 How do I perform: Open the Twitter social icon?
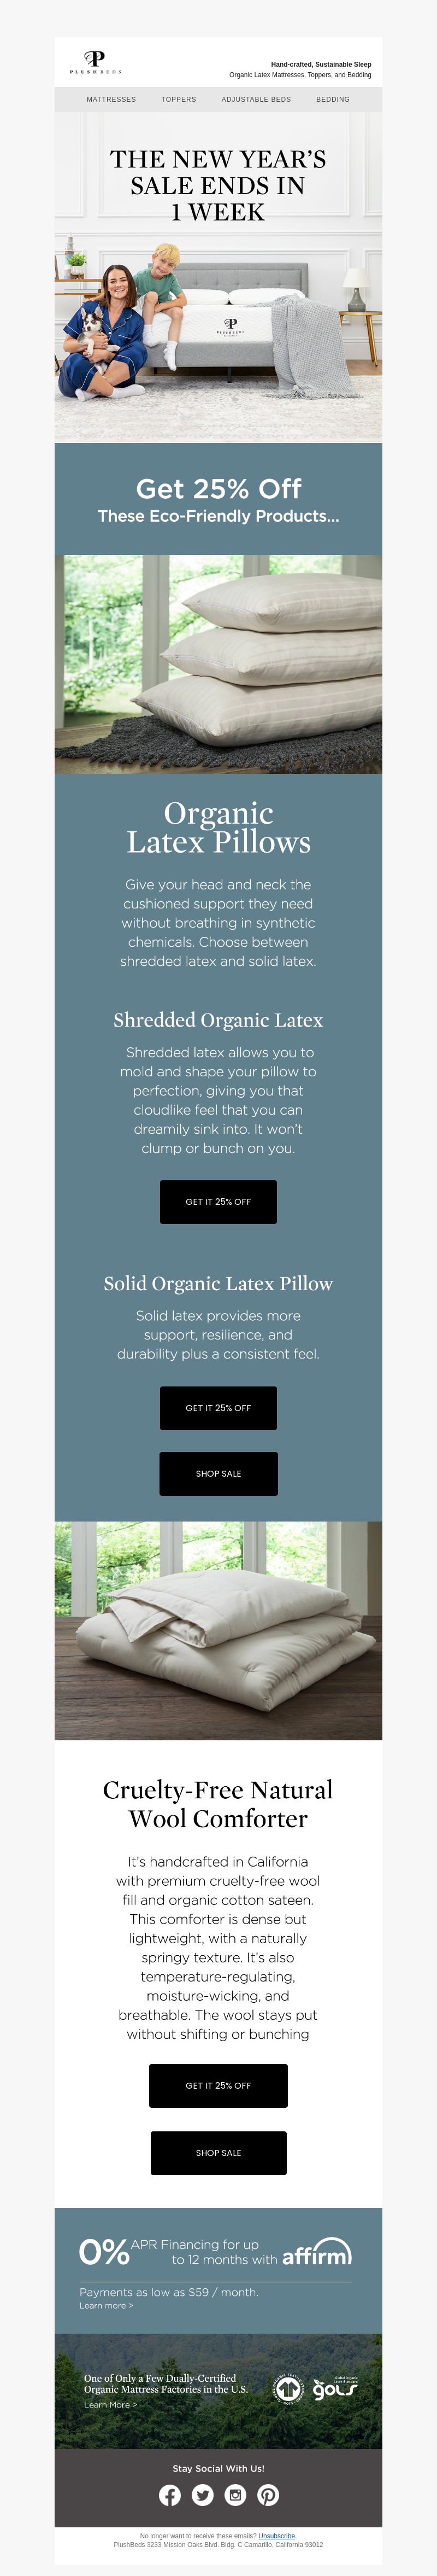coord(203,2495)
